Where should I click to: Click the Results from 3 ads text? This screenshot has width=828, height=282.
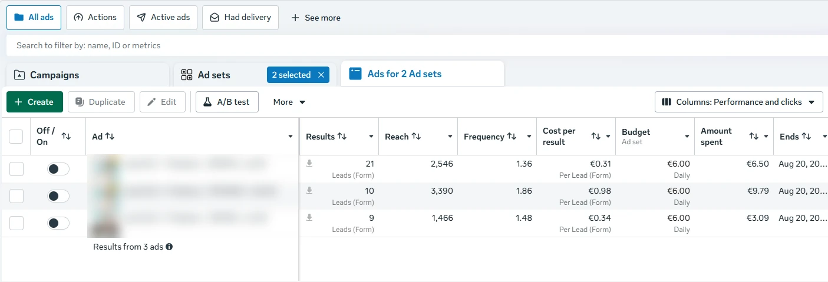(128, 247)
